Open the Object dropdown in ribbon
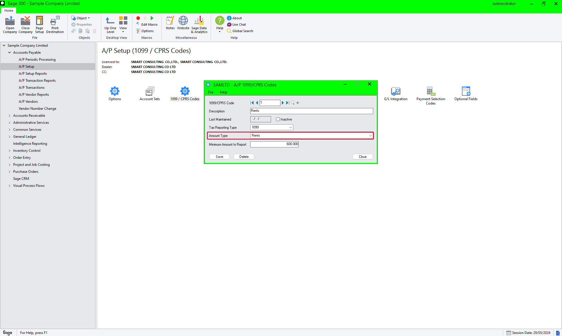 [x=80, y=18]
